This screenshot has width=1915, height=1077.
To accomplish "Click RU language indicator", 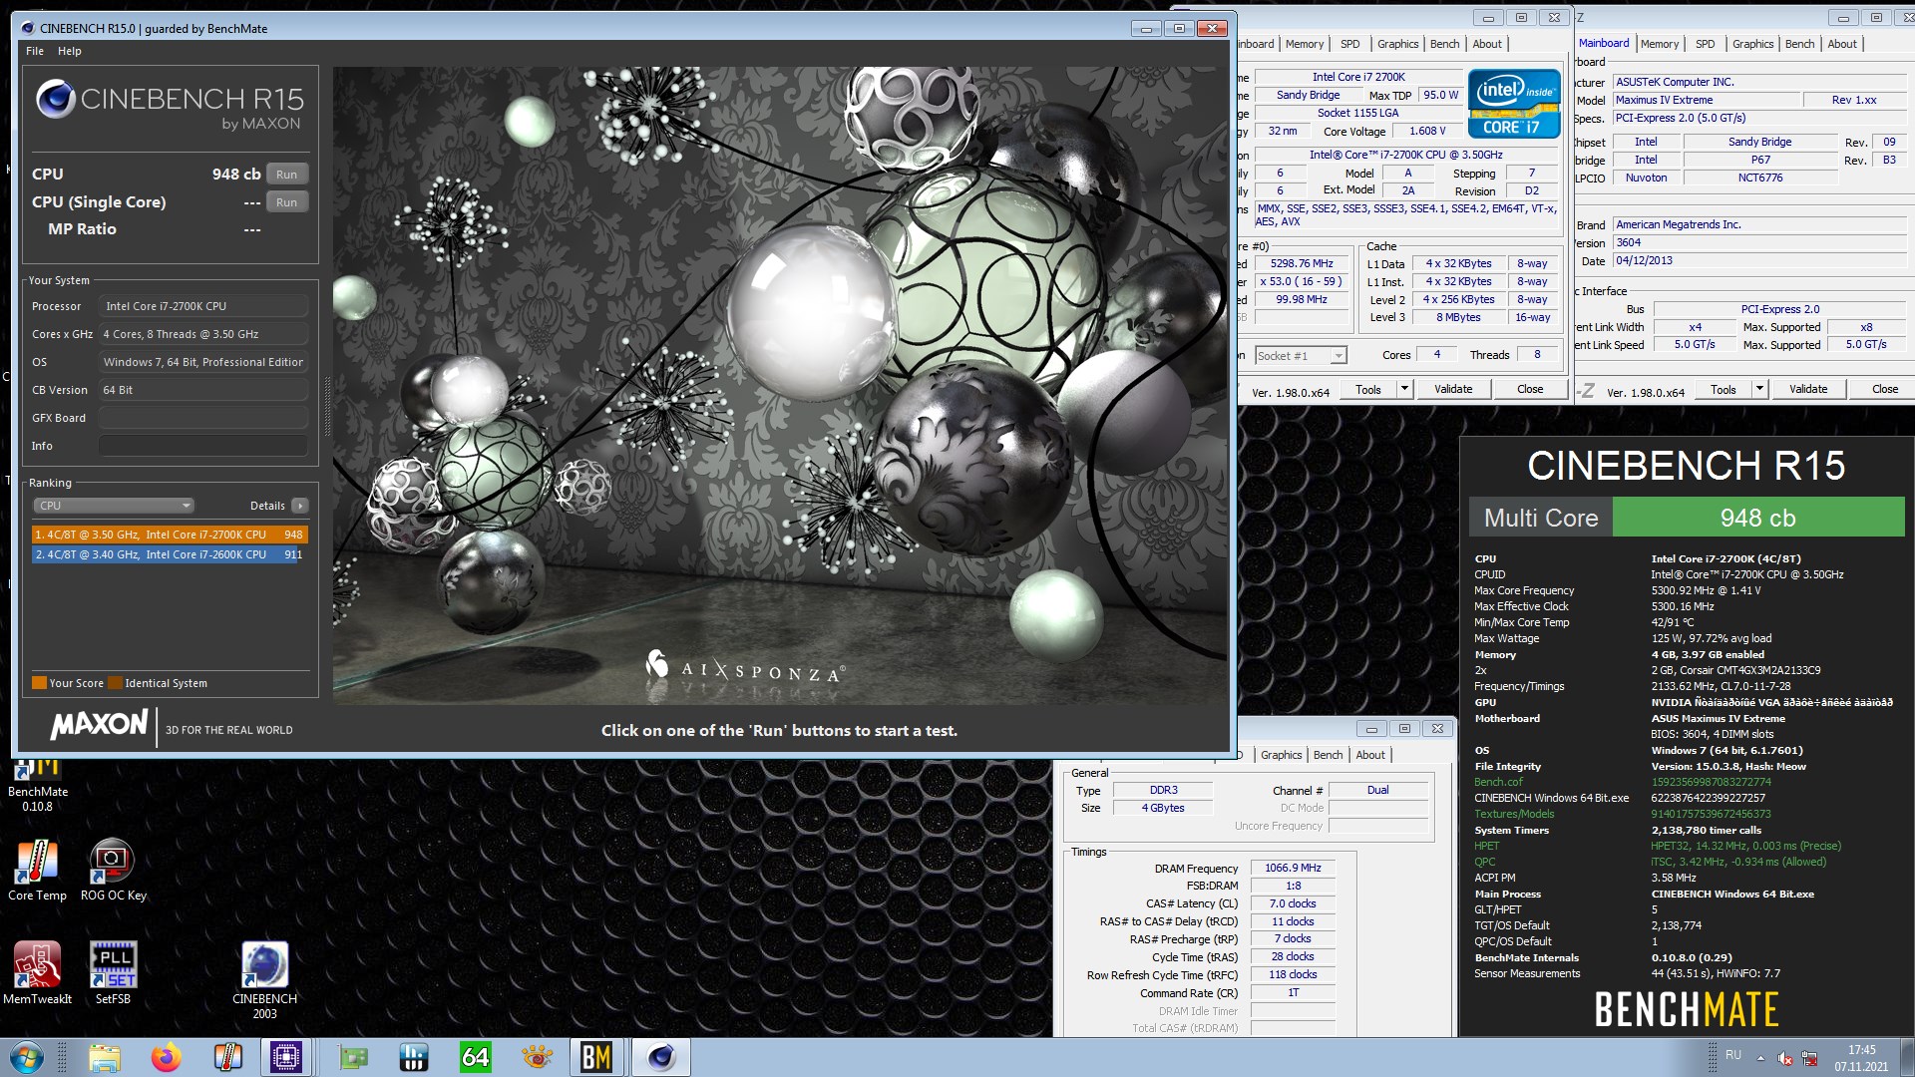I will click(x=1733, y=1055).
